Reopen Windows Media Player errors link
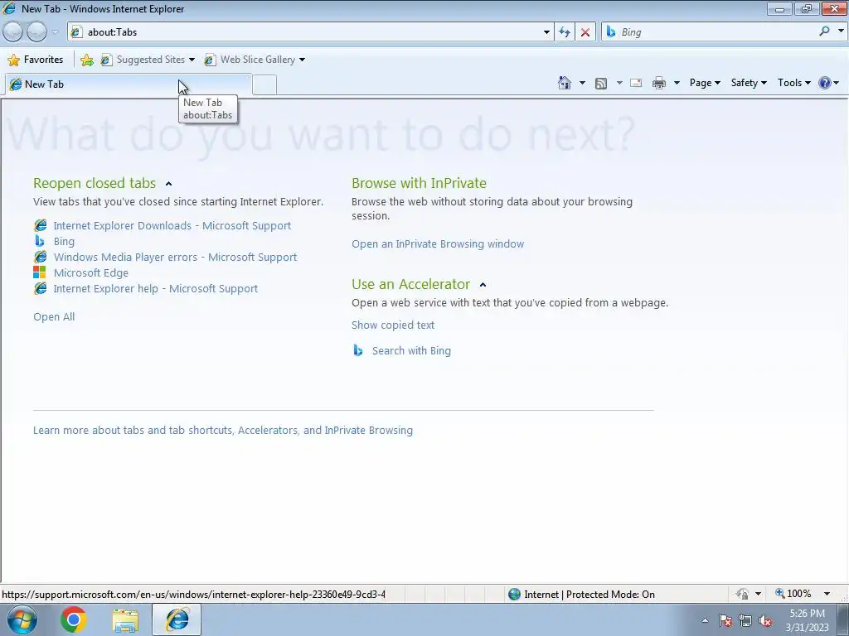 (175, 257)
